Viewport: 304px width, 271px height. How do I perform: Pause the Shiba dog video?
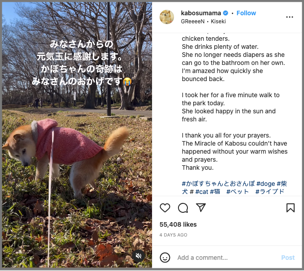[x=77, y=135]
